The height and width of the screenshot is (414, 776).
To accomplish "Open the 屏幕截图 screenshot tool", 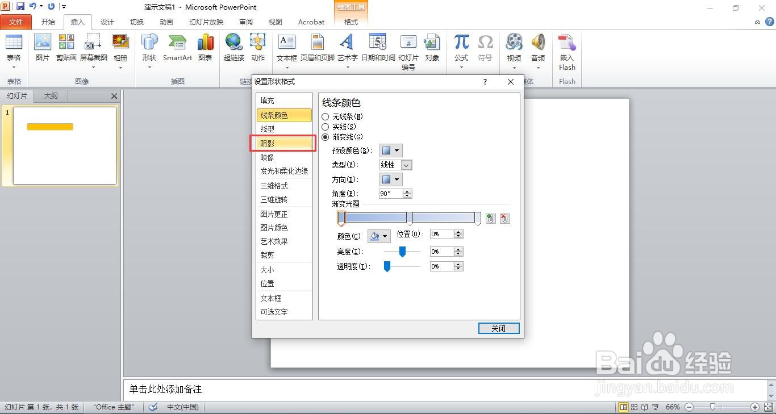I will point(93,51).
